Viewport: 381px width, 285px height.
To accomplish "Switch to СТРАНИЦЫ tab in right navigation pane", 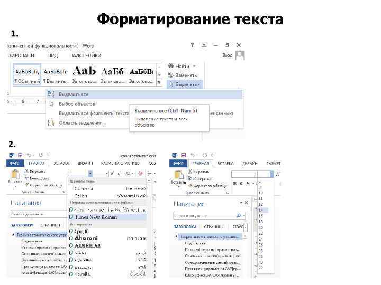I will tap(214, 226).
